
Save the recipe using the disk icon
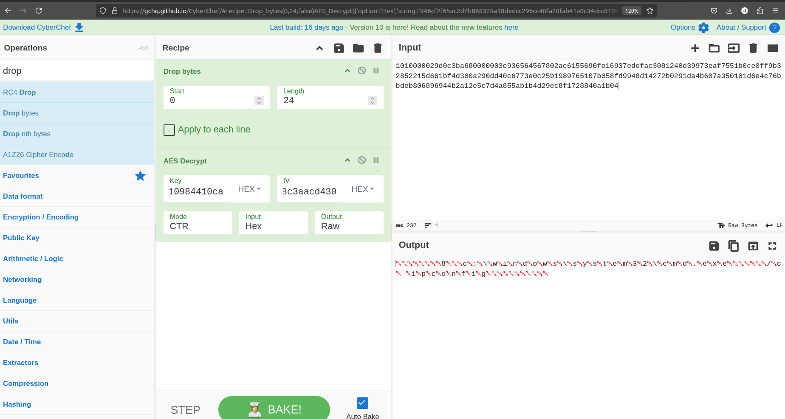click(x=339, y=48)
